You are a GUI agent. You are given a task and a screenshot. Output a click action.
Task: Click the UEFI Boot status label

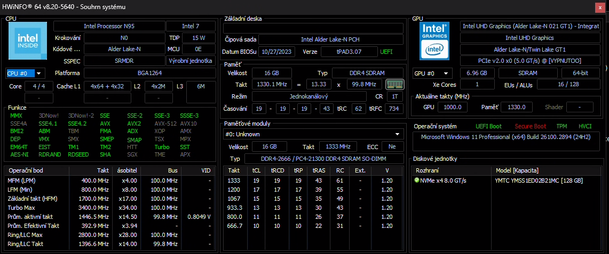pos(488,127)
